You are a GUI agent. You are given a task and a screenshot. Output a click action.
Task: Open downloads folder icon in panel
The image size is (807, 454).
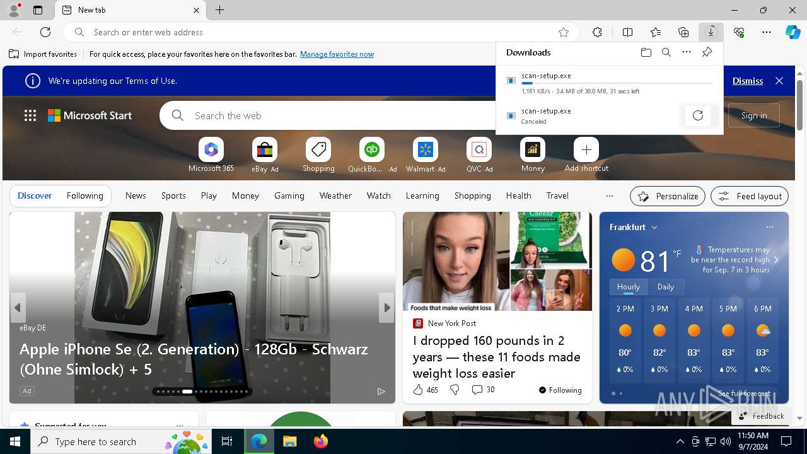tap(646, 52)
